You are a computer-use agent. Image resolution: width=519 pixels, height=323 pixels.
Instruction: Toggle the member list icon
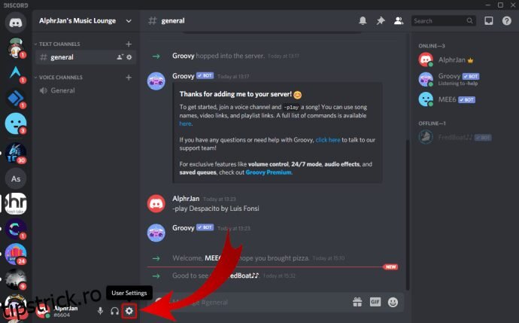click(399, 21)
